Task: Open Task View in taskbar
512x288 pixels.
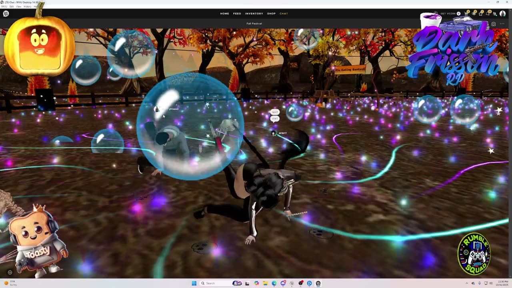Action: pos(247,283)
